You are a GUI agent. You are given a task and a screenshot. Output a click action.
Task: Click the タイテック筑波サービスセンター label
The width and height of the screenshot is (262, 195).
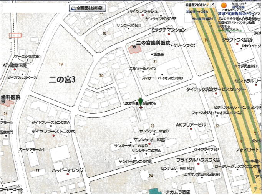tap(216, 89)
